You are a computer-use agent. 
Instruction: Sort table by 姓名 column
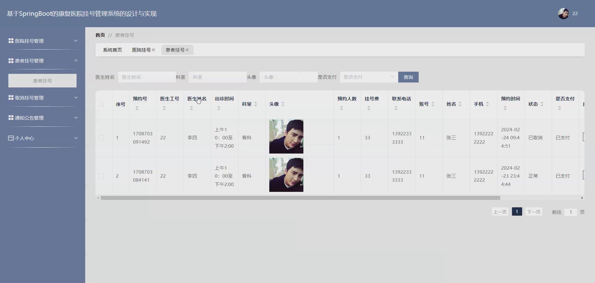tap(460, 104)
